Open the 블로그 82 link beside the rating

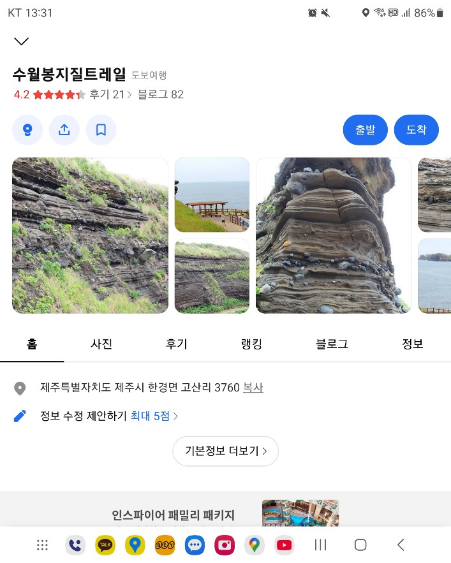pos(160,95)
